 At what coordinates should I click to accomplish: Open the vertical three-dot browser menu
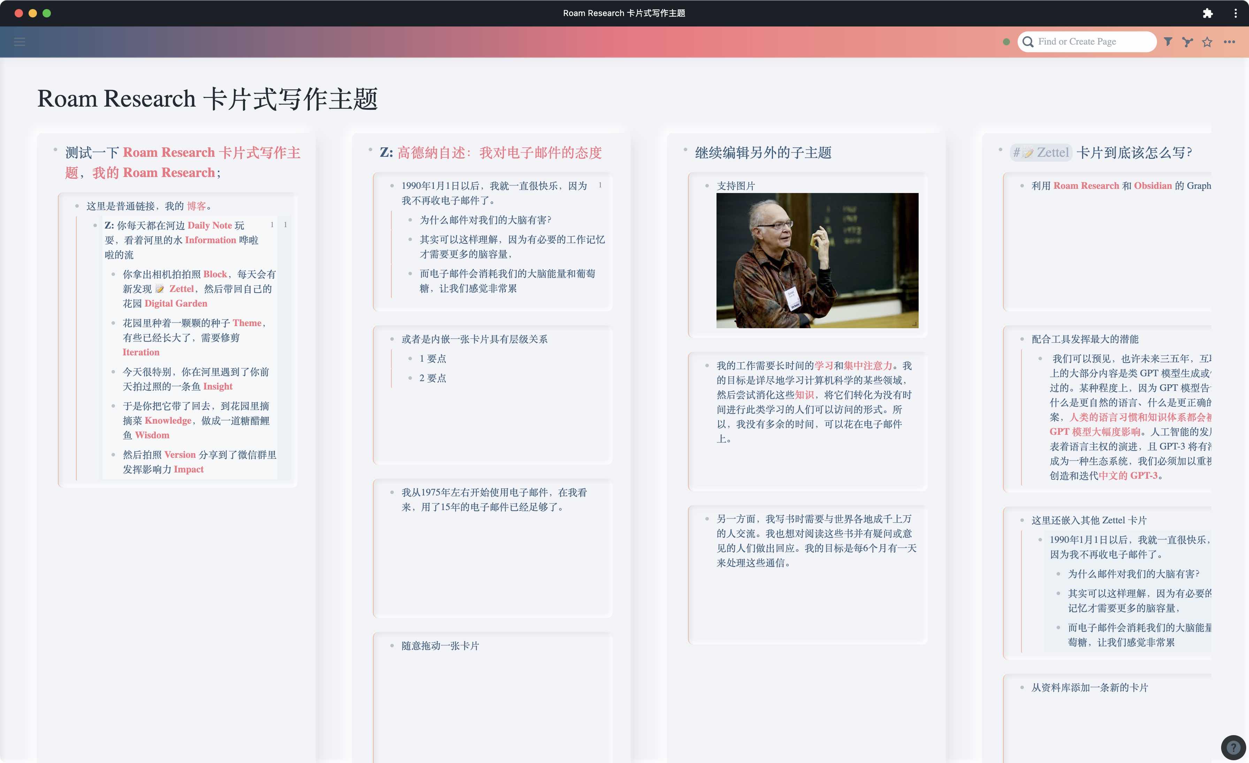(1235, 13)
